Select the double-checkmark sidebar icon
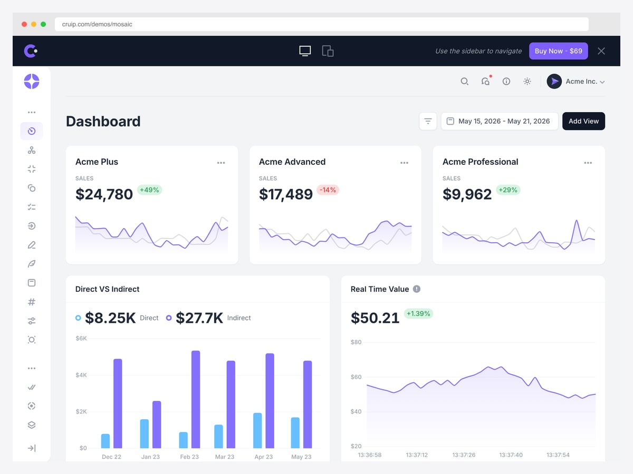 point(32,387)
